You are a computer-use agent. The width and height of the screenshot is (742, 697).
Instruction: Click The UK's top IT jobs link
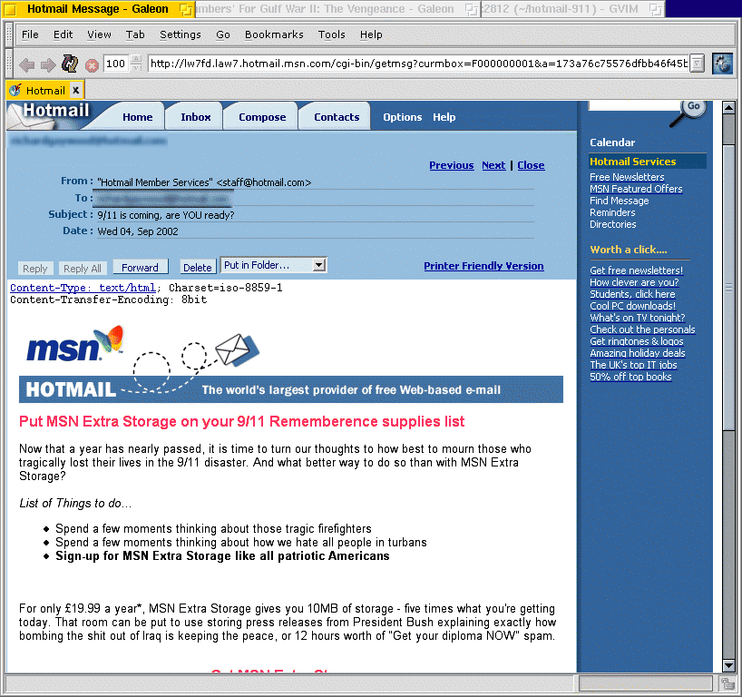pos(633,365)
